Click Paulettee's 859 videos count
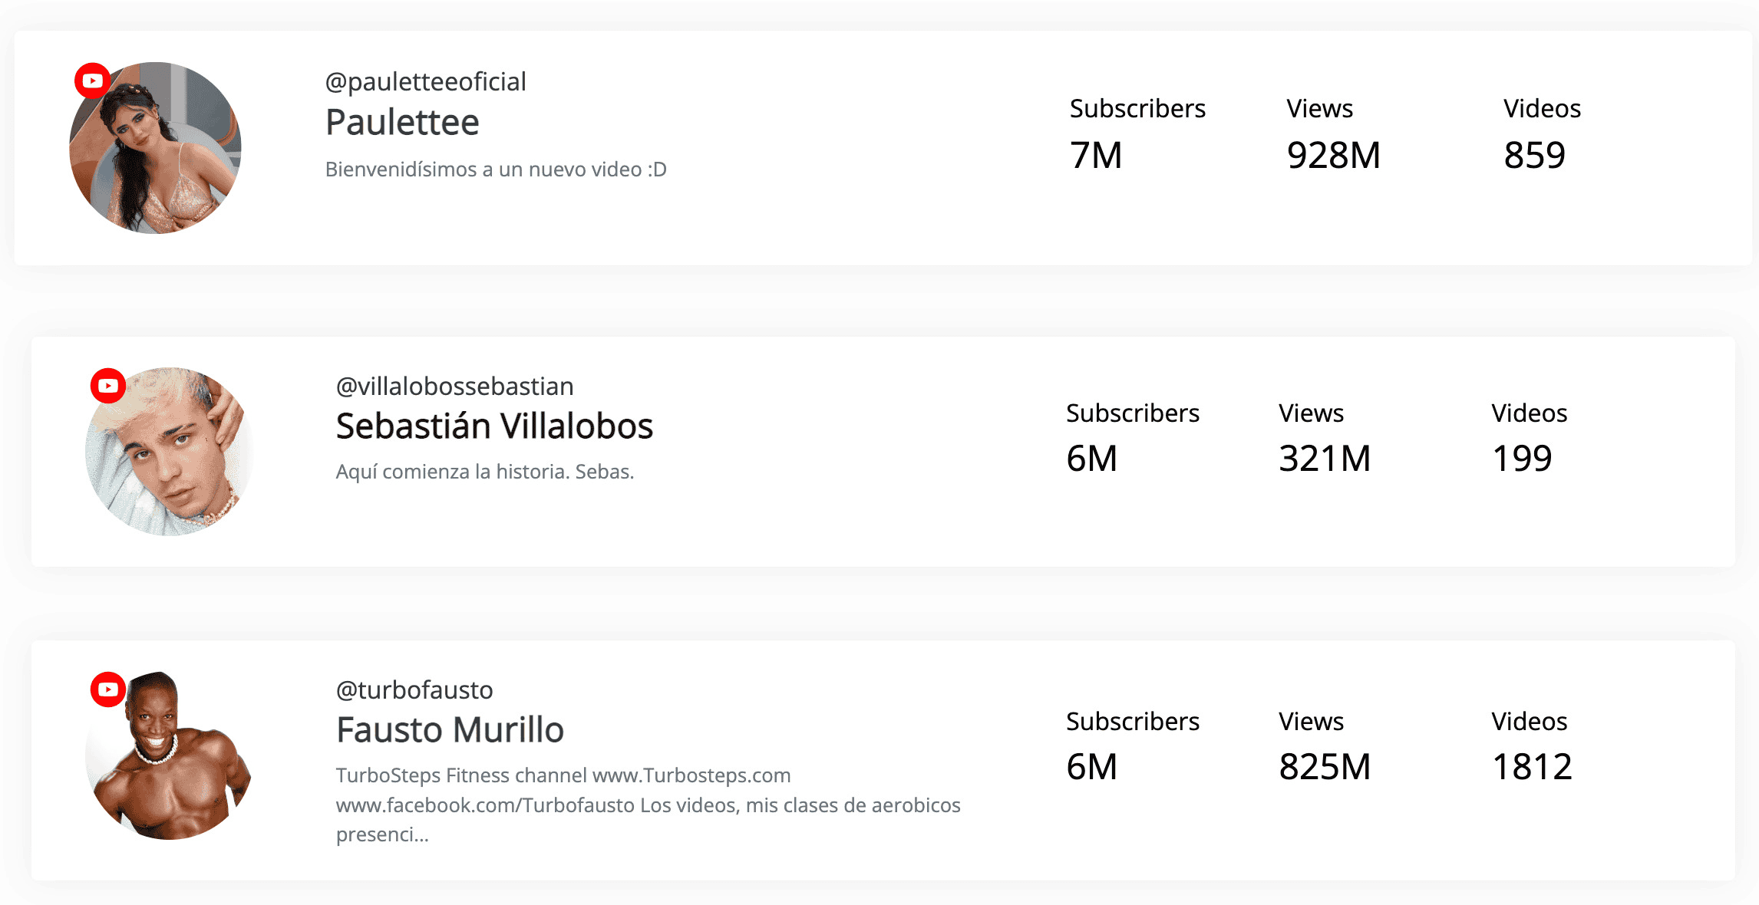Viewport: 1759px width, 905px height. [x=1534, y=155]
